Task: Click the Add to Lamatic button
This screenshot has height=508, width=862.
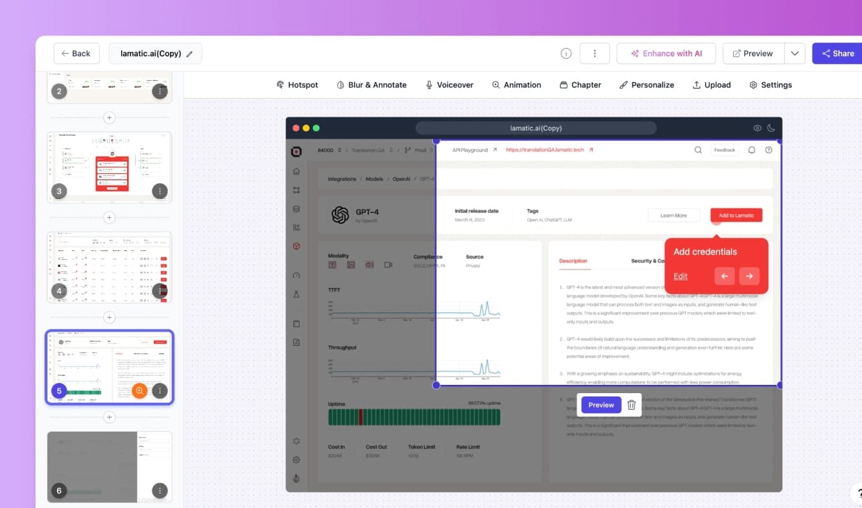Action: 736,216
